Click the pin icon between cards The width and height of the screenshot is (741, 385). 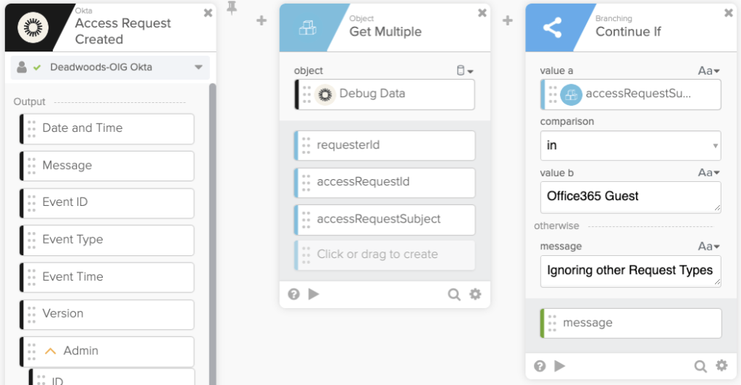click(x=232, y=9)
